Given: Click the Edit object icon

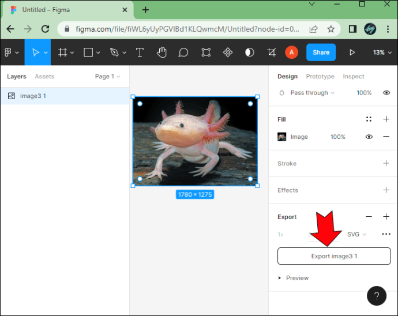Looking at the screenshot, I should point(206,52).
